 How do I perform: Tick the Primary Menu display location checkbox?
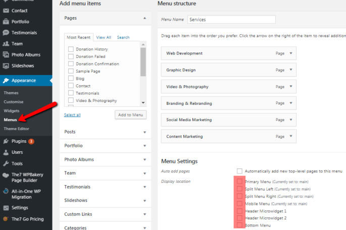point(239,181)
